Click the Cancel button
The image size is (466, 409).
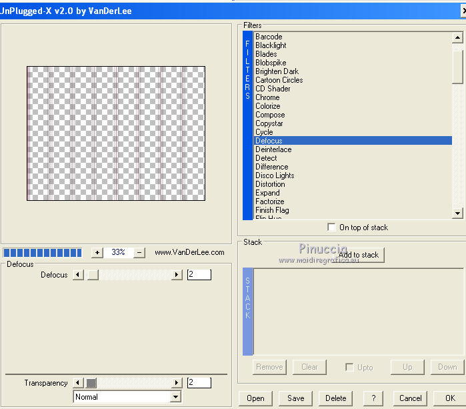[410, 398]
